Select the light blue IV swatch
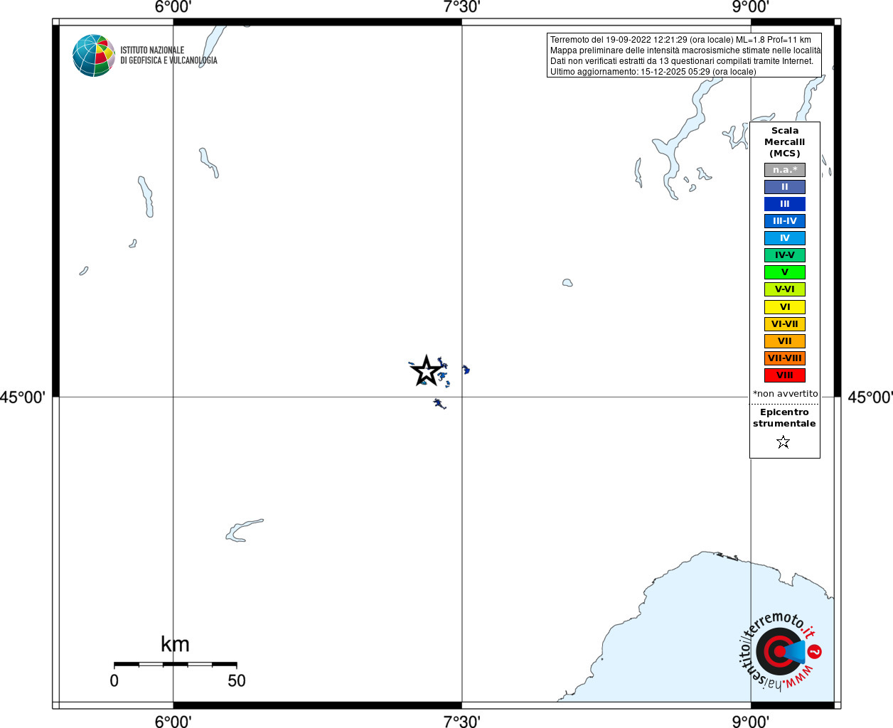This screenshot has width=893, height=728. point(785,238)
